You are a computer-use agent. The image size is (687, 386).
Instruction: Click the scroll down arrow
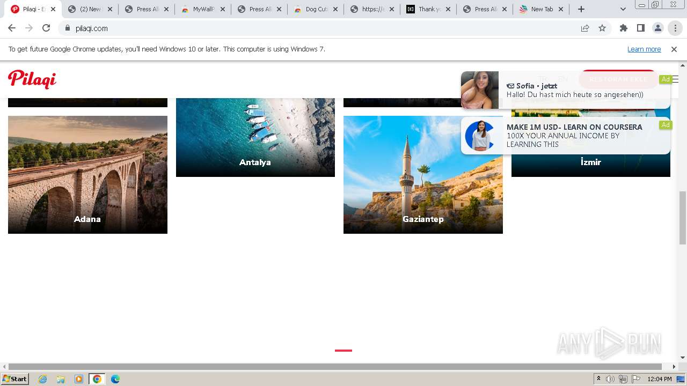(683, 358)
